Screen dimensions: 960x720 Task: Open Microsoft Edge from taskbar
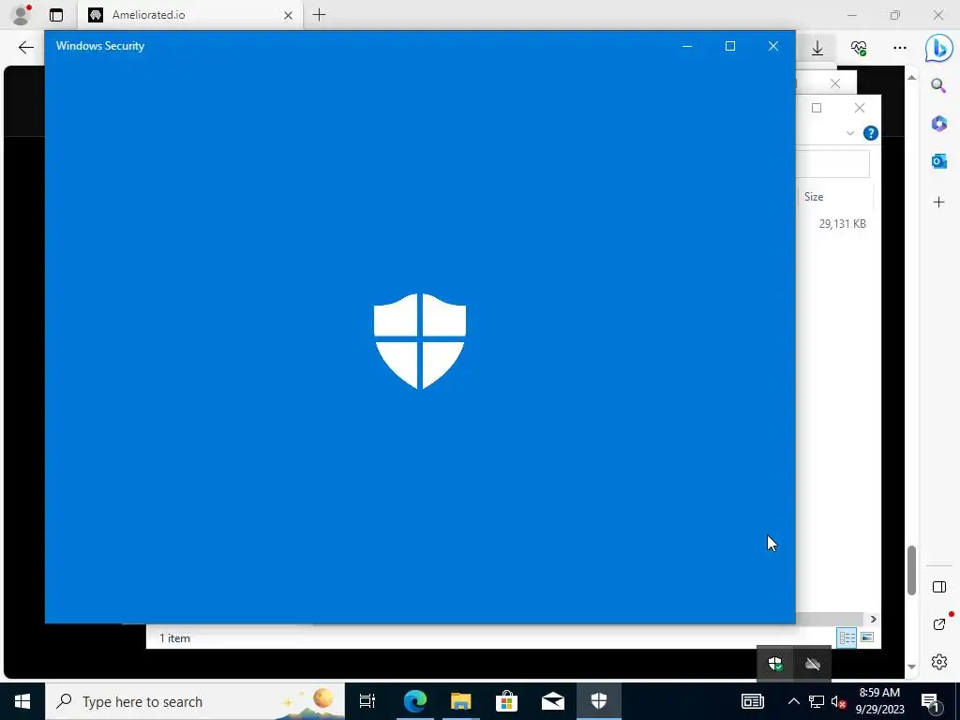pos(414,701)
